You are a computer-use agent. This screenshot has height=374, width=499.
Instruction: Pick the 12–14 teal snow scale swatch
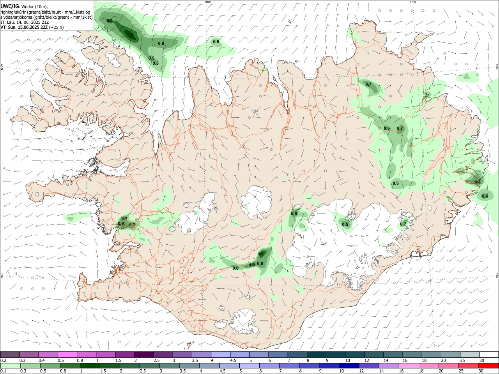374,355
